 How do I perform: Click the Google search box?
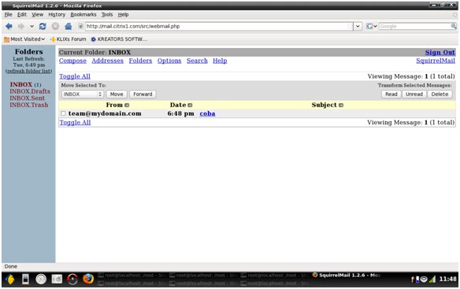point(414,27)
